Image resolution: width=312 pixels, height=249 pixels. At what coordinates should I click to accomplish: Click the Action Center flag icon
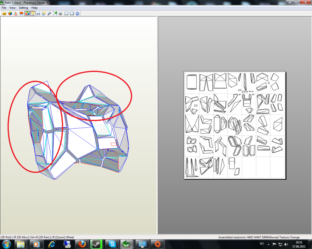coord(274,244)
